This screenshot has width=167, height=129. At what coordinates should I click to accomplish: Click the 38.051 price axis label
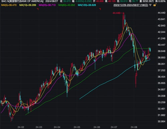(161, 64)
